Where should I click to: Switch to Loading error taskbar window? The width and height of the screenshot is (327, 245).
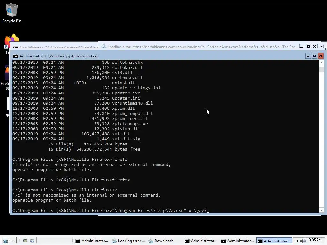[128, 241]
